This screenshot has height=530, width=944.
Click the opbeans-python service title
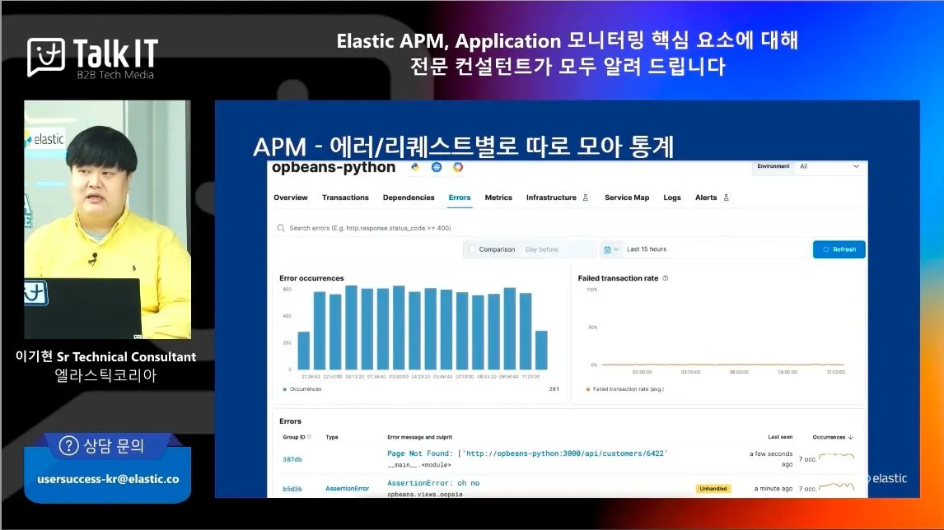334,167
